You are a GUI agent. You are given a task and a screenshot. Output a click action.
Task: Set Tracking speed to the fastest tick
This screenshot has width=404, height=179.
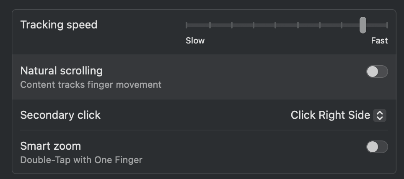pyautogui.click(x=387, y=25)
